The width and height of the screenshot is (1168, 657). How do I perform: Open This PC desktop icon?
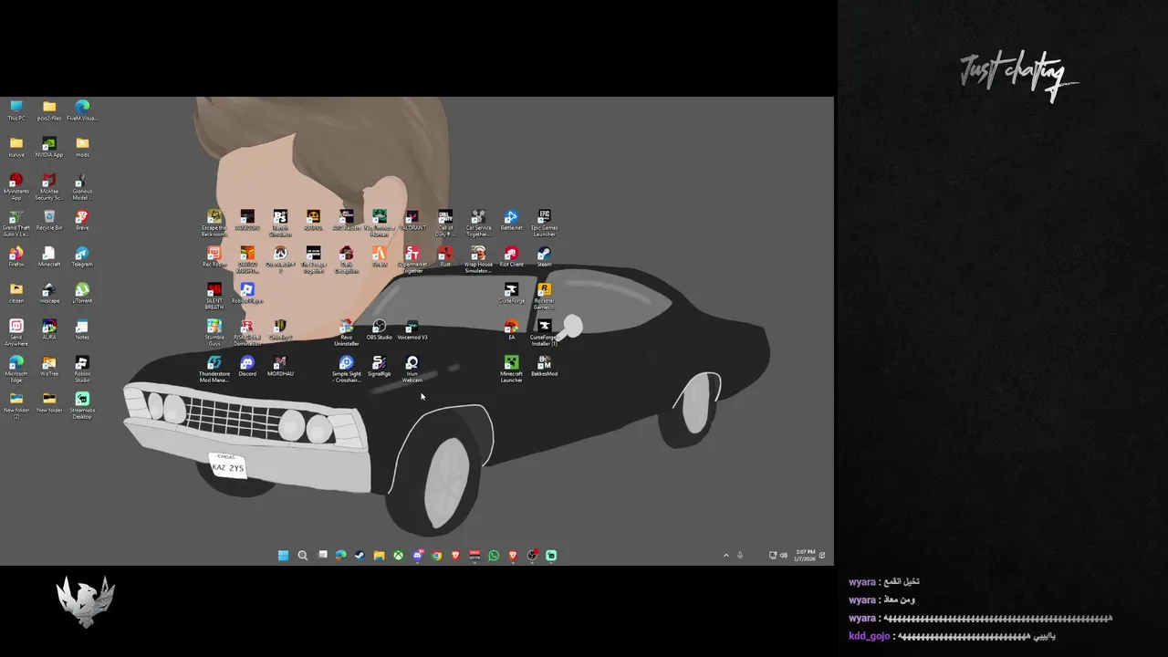pos(16,110)
